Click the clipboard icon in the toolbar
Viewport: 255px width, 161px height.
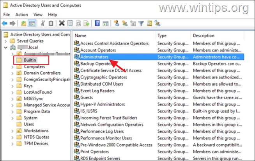[x=51, y=23]
